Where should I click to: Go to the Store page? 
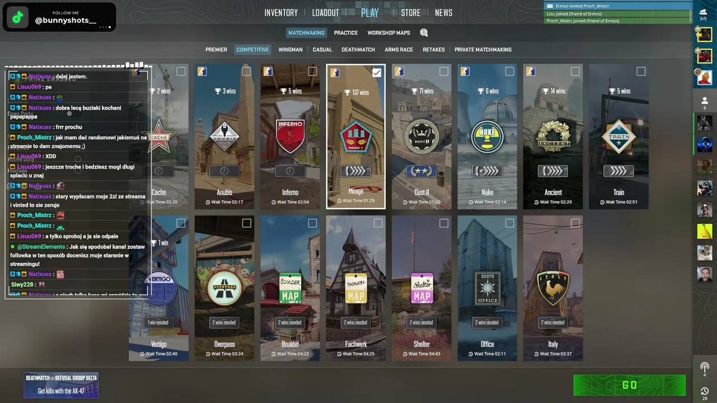(x=411, y=13)
